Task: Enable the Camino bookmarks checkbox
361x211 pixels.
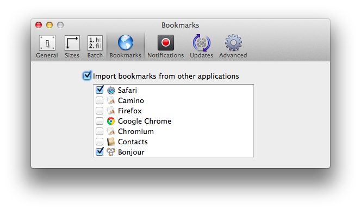Action: (99, 100)
